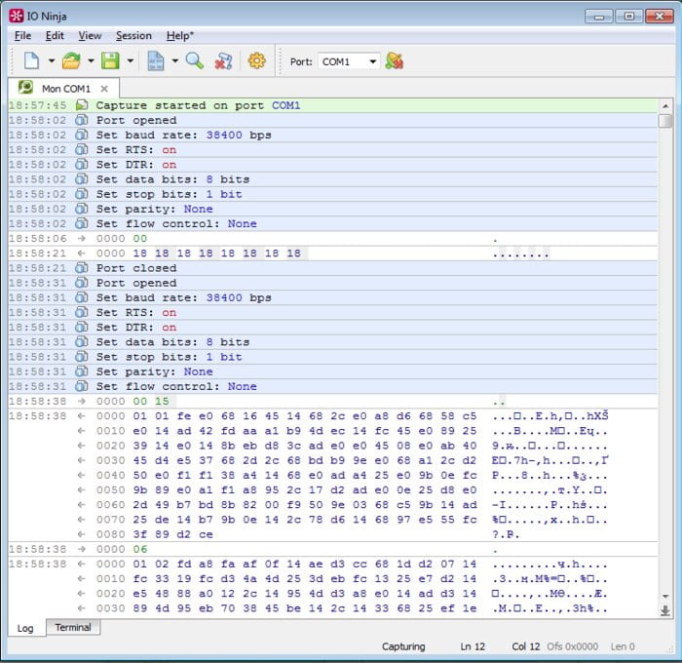The height and width of the screenshot is (663, 682).
Task: Click the 18:58:21 received 18 bytes row
Action: 333,253
